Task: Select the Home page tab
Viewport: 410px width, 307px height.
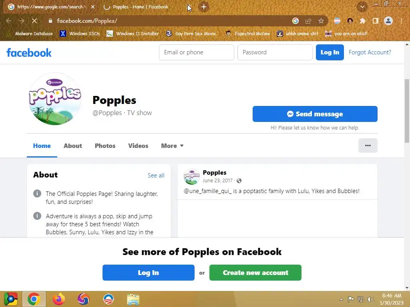Action: click(42, 146)
